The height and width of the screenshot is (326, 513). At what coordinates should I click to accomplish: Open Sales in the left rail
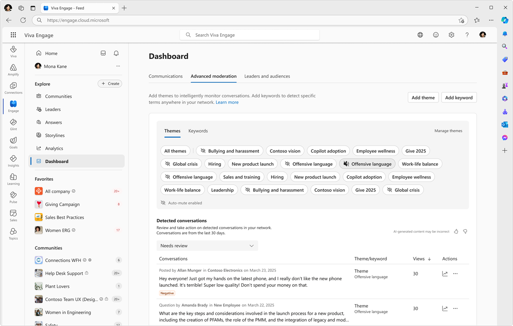coord(13,216)
